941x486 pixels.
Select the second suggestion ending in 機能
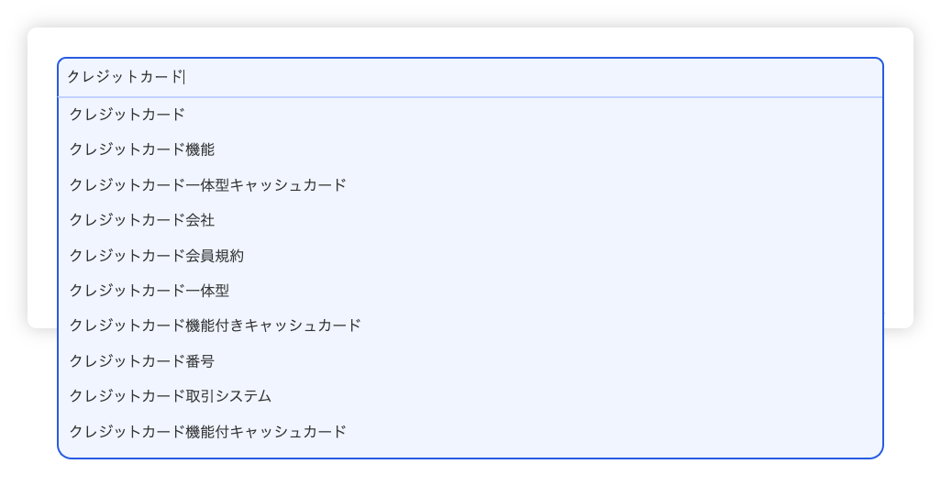point(142,149)
